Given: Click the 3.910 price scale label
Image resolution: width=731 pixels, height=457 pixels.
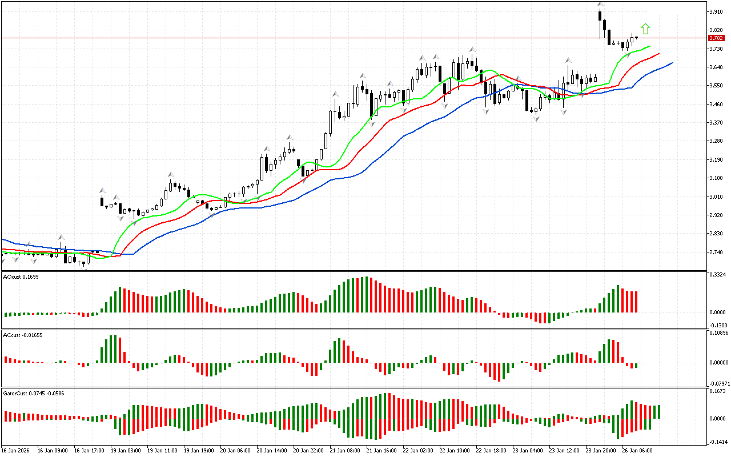Looking at the screenshot, I should point(716,11).
